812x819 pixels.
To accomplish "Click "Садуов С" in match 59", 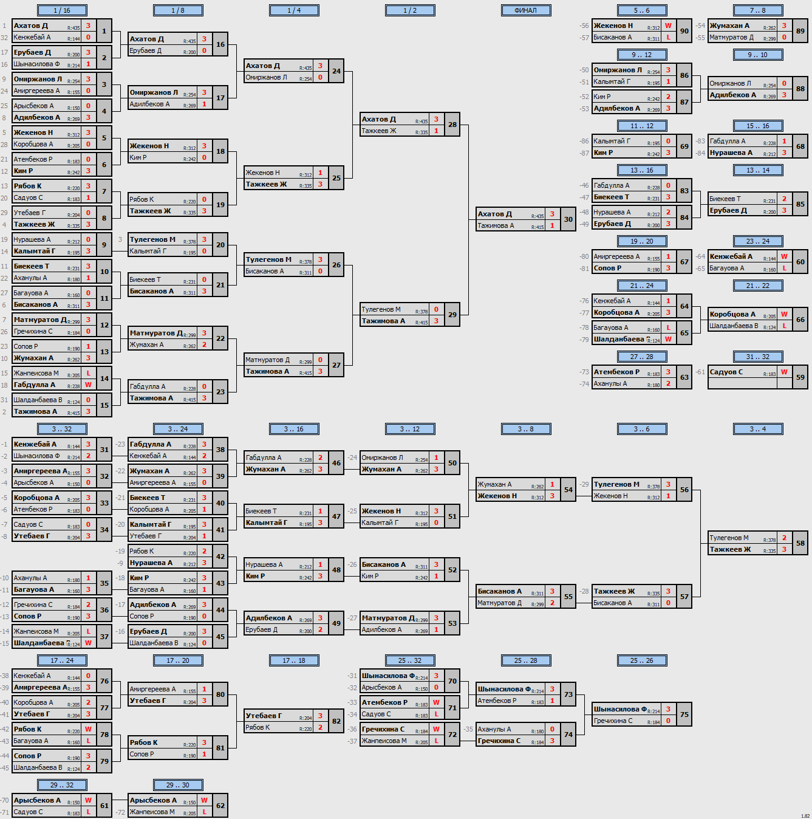I will tap(726, 372).
